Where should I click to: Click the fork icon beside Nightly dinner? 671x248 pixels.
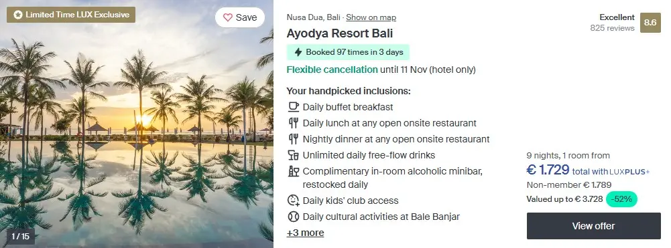coord(293,139)
